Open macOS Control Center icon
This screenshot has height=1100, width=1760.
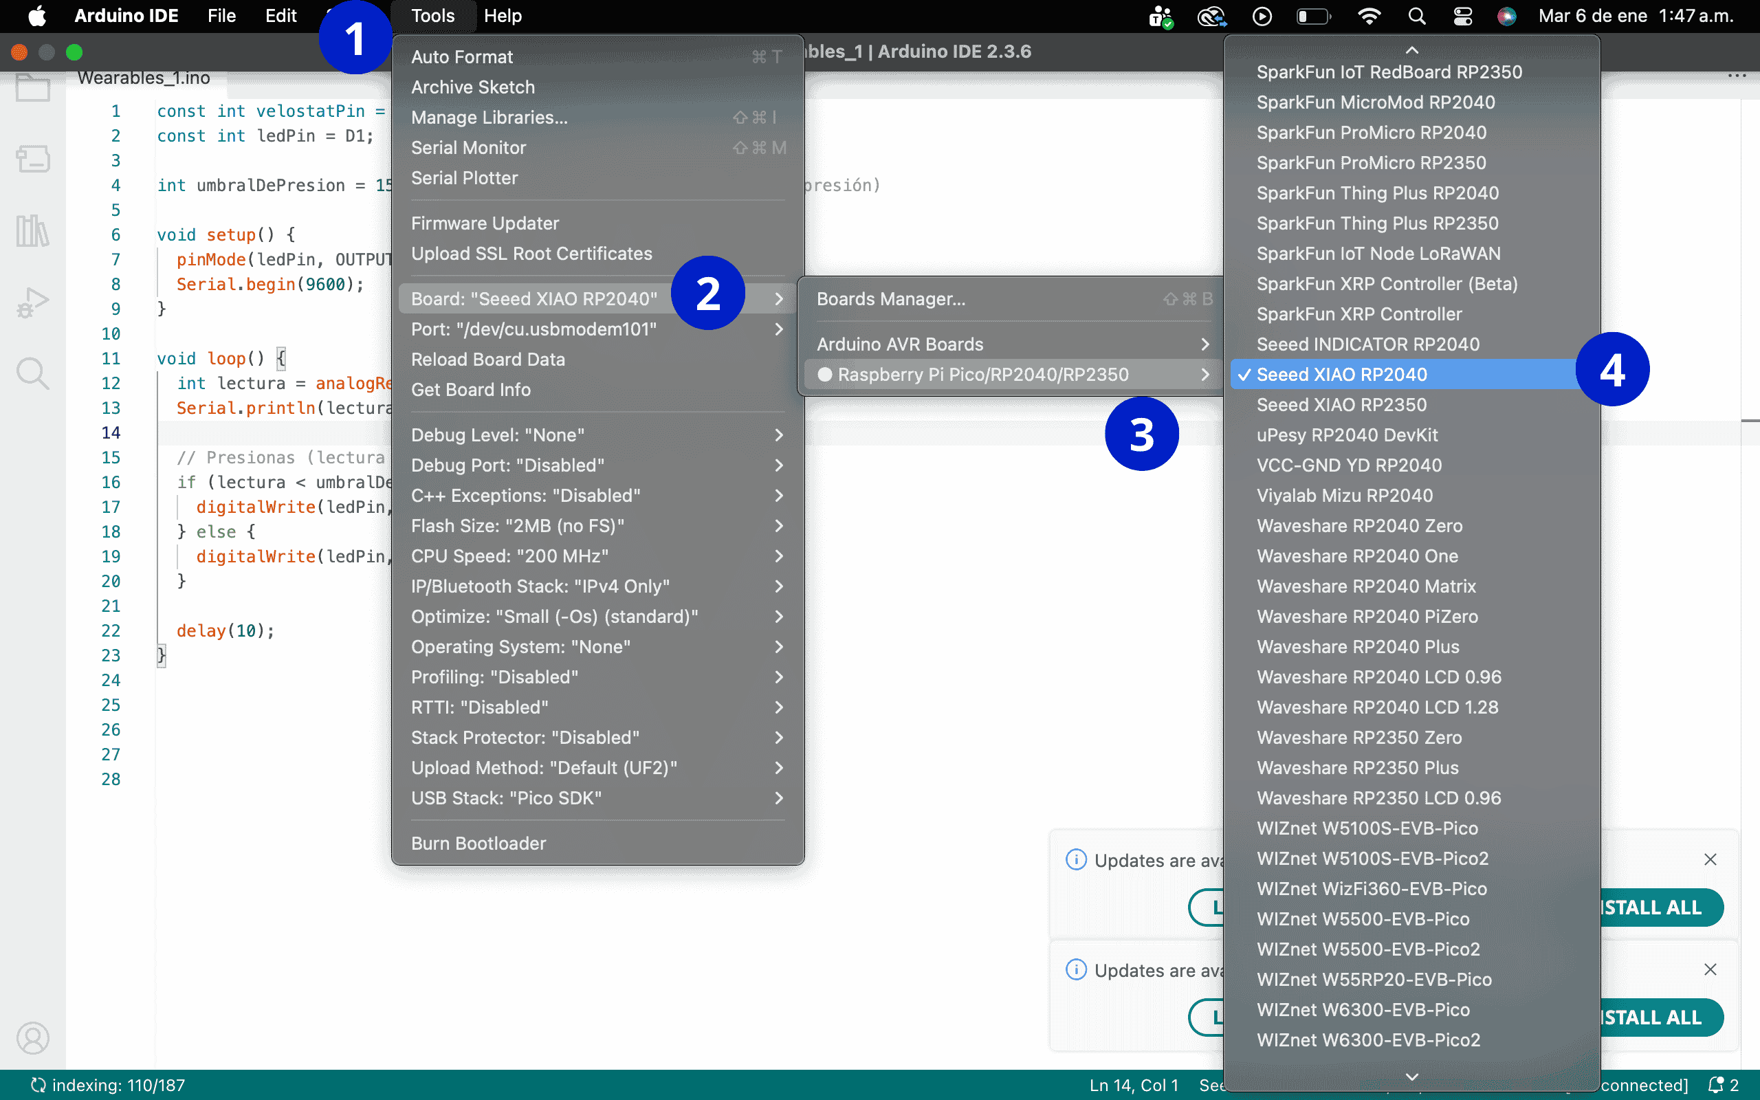click(1462, 16)
